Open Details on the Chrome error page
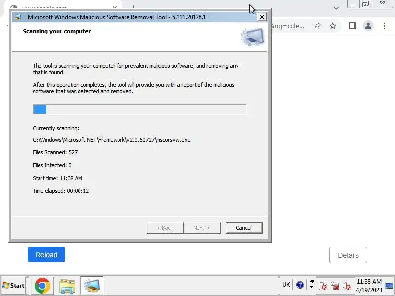 coord(348,255)
